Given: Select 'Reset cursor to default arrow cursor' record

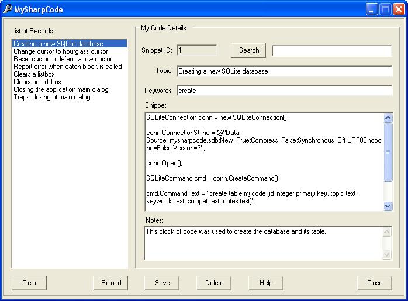Looking at the screenshot, I should pyautogui.click(x=70, y=59).
